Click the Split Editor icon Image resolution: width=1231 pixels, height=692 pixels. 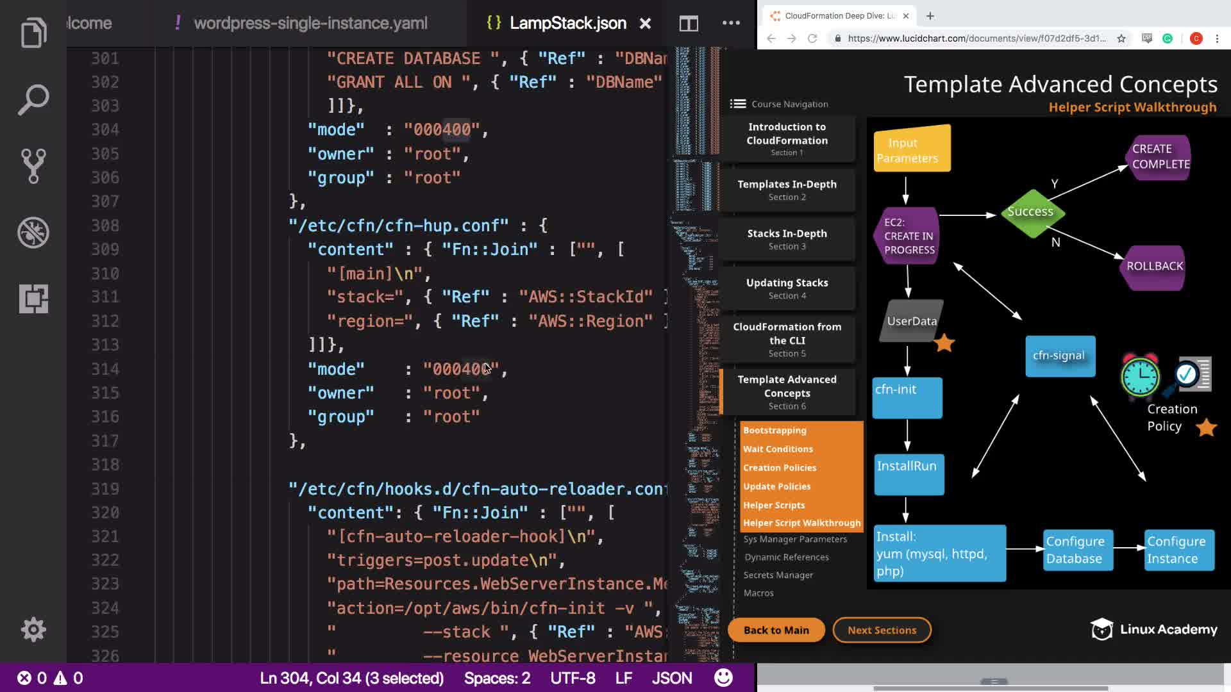coord(689,24)
